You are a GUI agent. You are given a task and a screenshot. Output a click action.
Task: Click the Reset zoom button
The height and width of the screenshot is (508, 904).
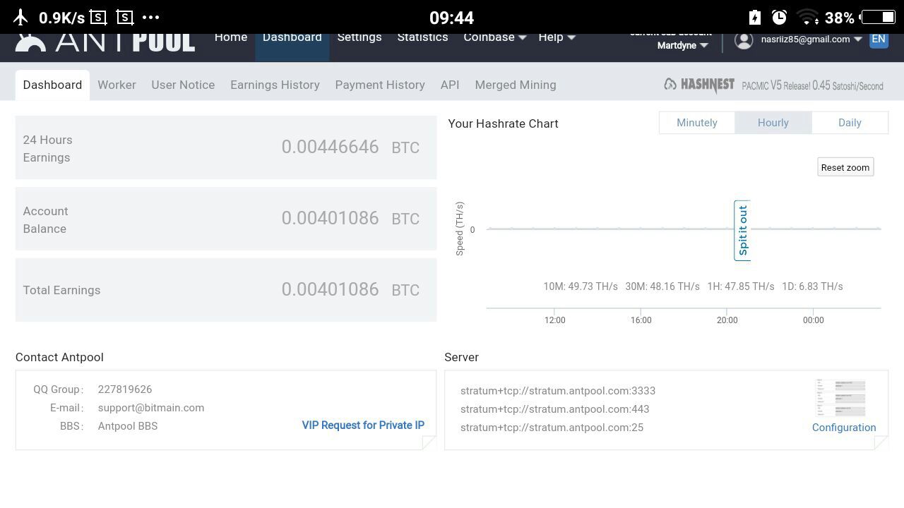tap(845, 167)
